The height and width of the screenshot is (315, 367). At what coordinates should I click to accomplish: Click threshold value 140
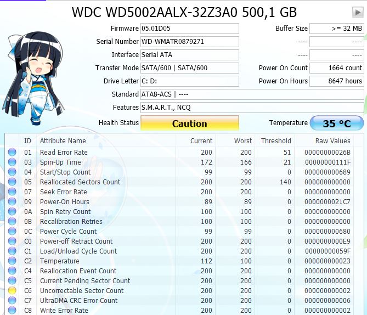285,182
